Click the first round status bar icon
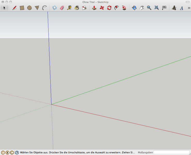Viewport: 191px width, 155px height. (x=3, y=152)
